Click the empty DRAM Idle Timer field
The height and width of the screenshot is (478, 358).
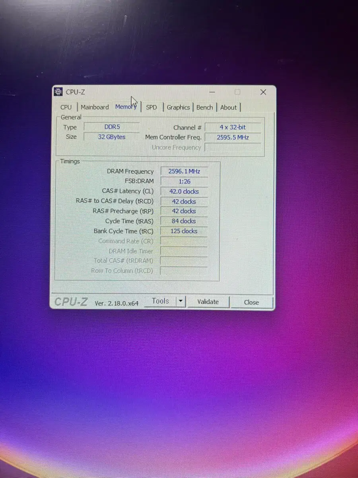point(184,251)
